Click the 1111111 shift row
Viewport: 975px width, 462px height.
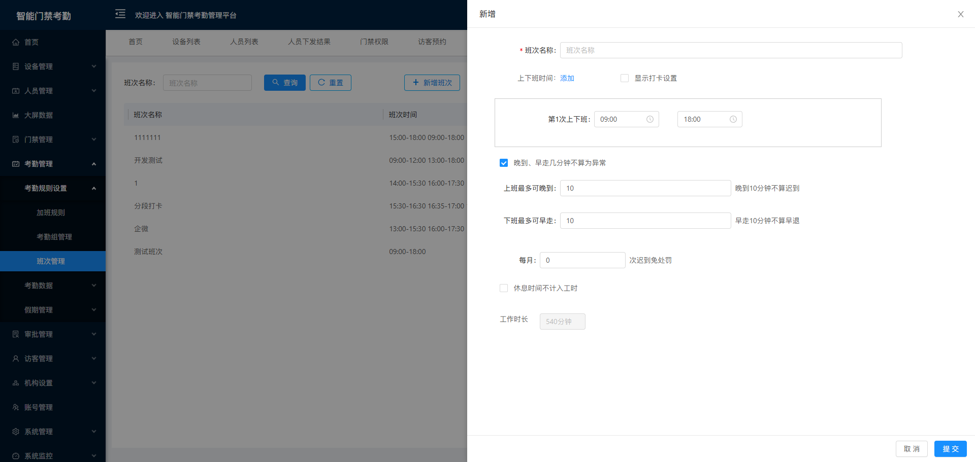[296, 137]
